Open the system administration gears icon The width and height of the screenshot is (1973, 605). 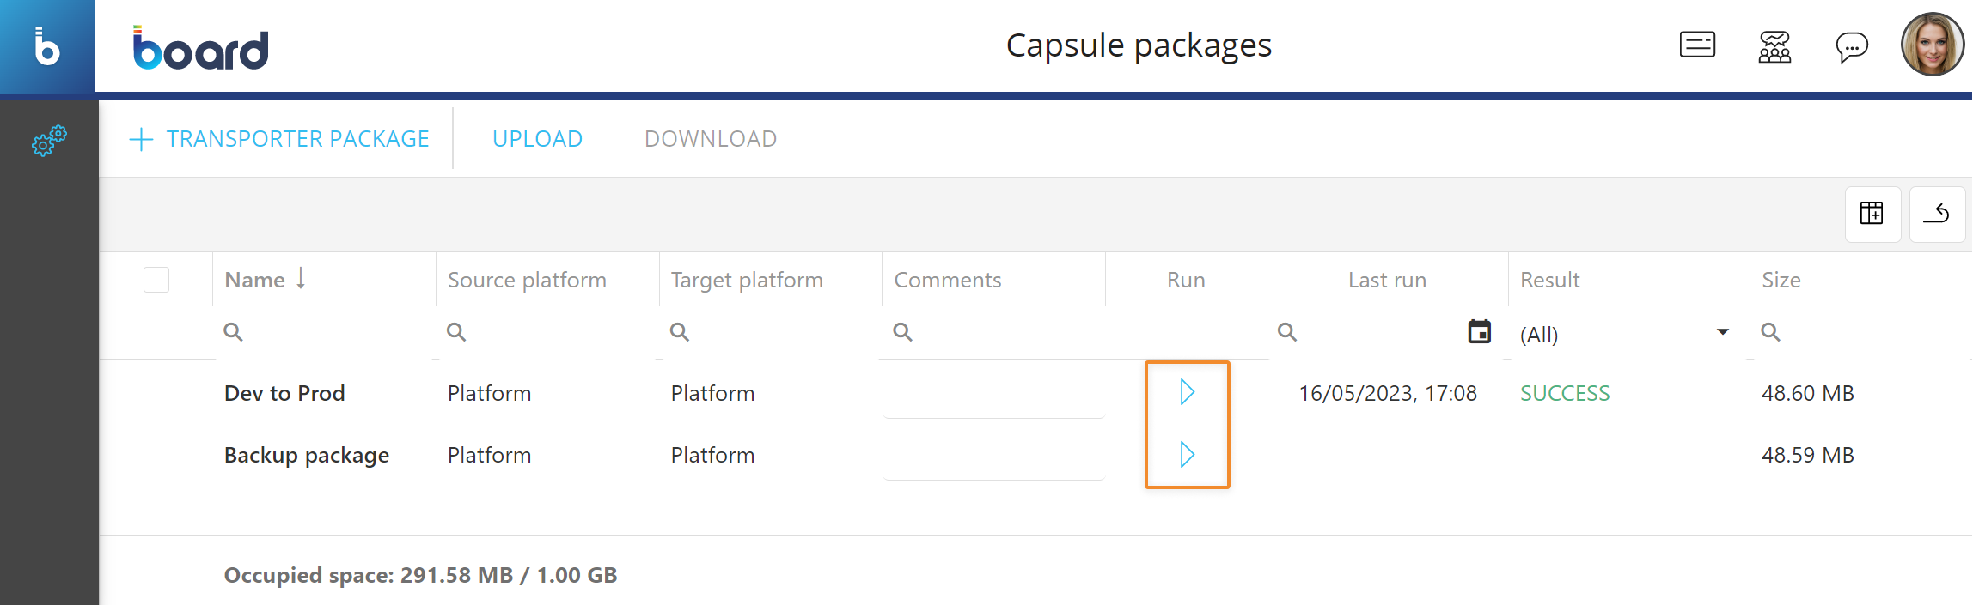pyautogui.click(x=49, y=140)
